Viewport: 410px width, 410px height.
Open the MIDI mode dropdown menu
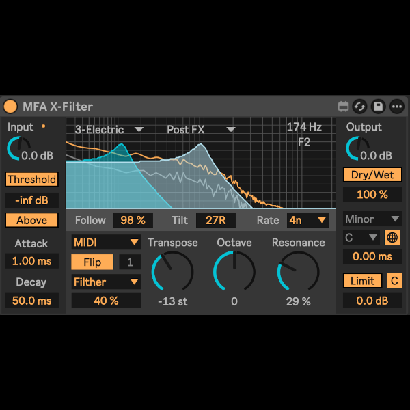[106, 243]
